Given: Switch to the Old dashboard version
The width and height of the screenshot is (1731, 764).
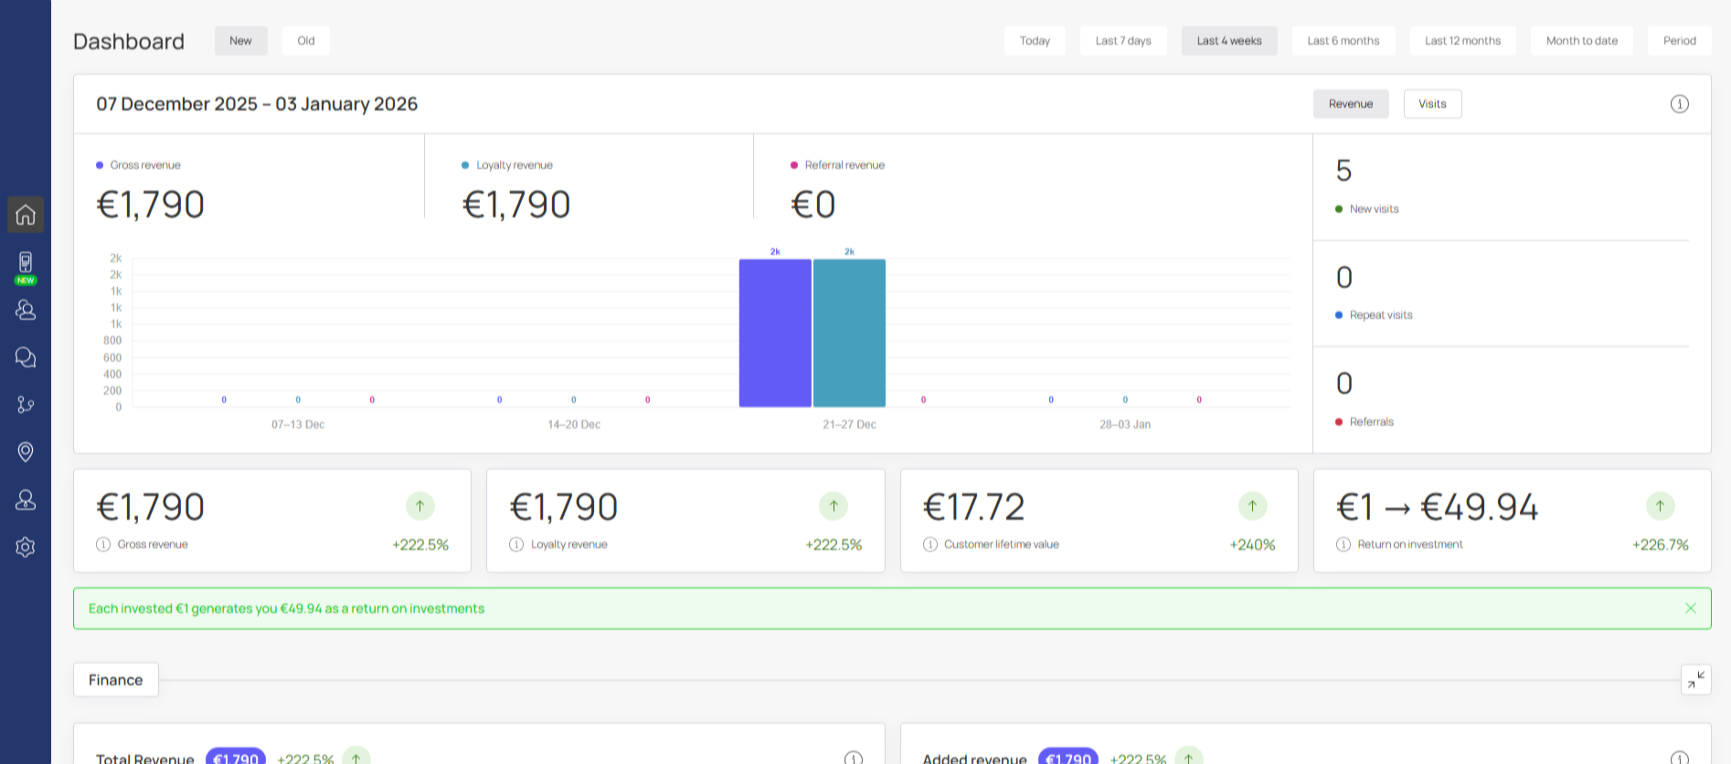Looking at the screenshot, I should tap(306, 41).
